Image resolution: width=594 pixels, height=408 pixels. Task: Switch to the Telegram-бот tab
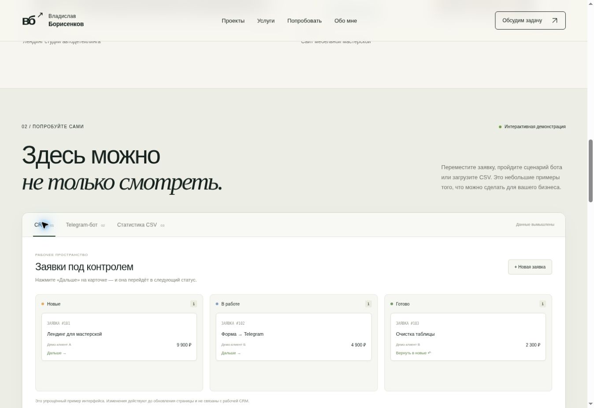[85, 225]
